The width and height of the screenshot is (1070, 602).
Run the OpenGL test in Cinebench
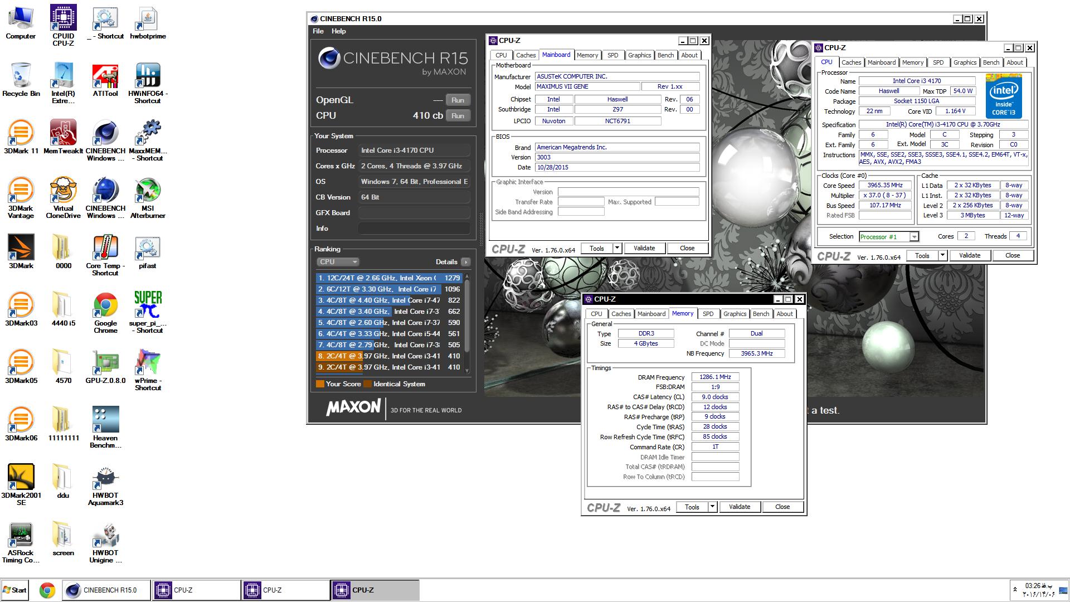(x=458, y=100)
